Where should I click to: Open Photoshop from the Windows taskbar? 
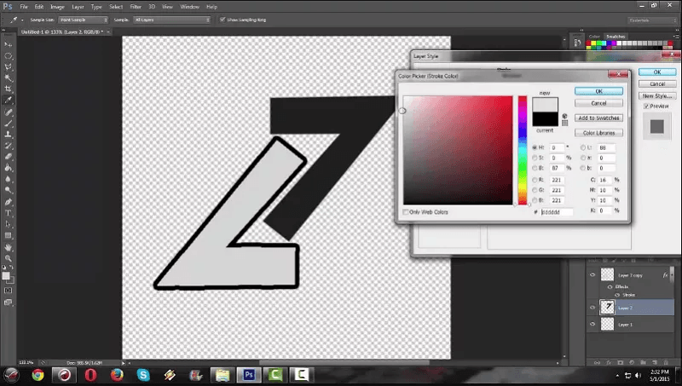pyautogui.click(x=249, y=375)
